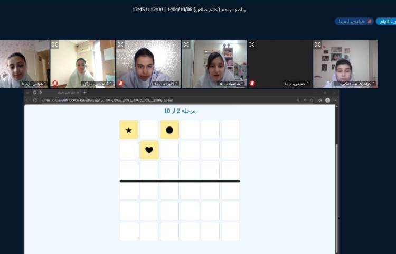Reload the page with the browser refresh icon

click(35, 100)
